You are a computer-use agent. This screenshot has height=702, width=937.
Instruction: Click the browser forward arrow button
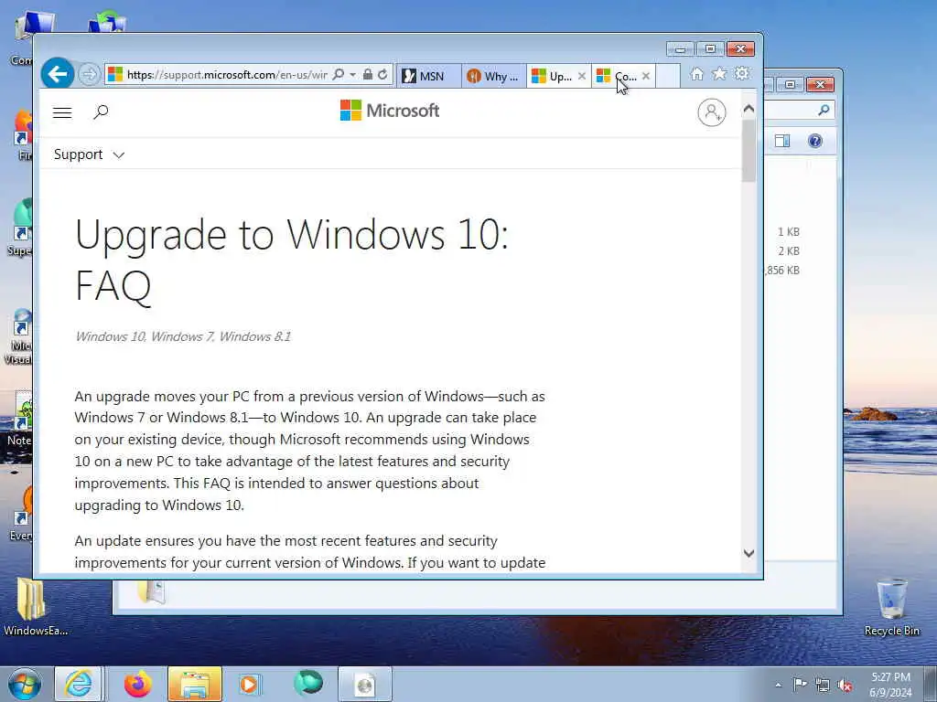(89, 75)
